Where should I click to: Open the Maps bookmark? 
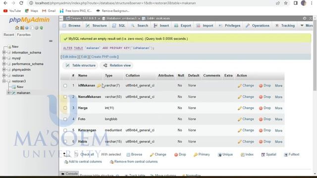pyautogui.click(x=31, y=11)
